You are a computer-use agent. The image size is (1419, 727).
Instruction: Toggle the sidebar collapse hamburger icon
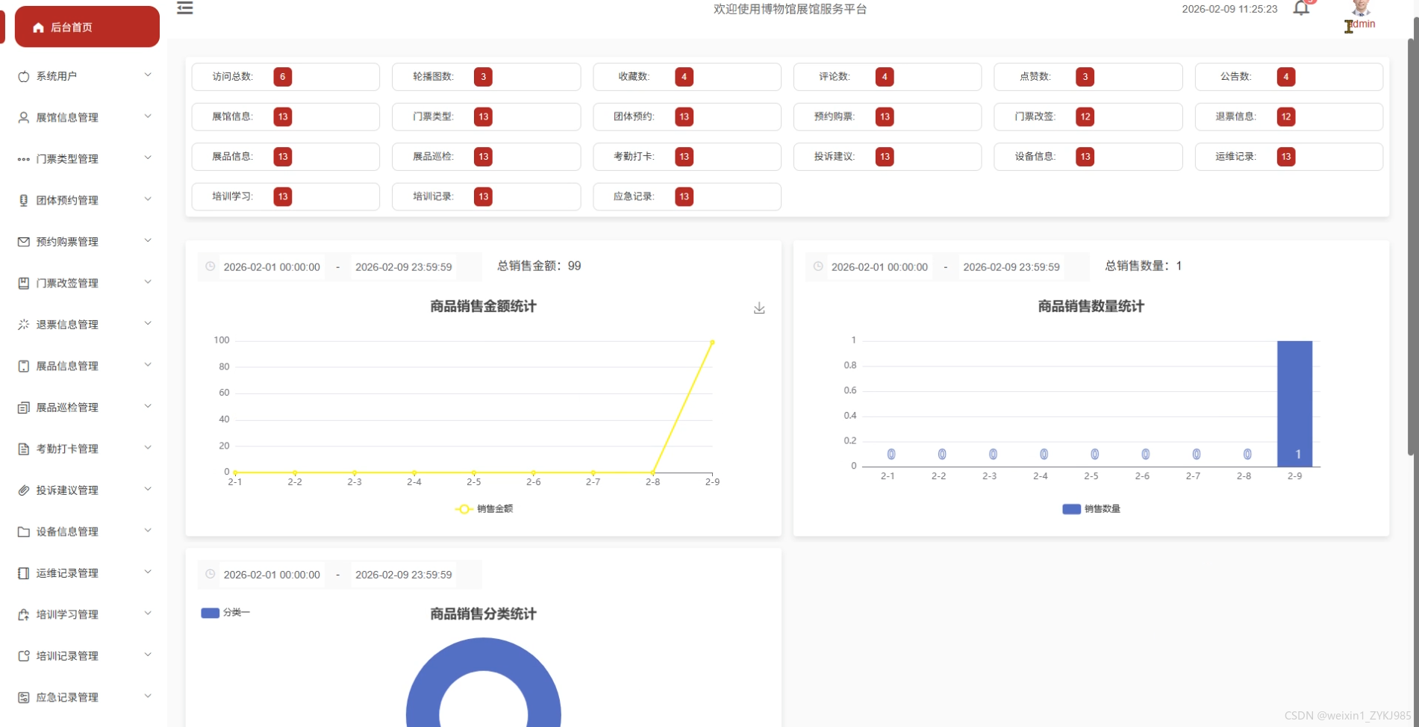[184, 8]
